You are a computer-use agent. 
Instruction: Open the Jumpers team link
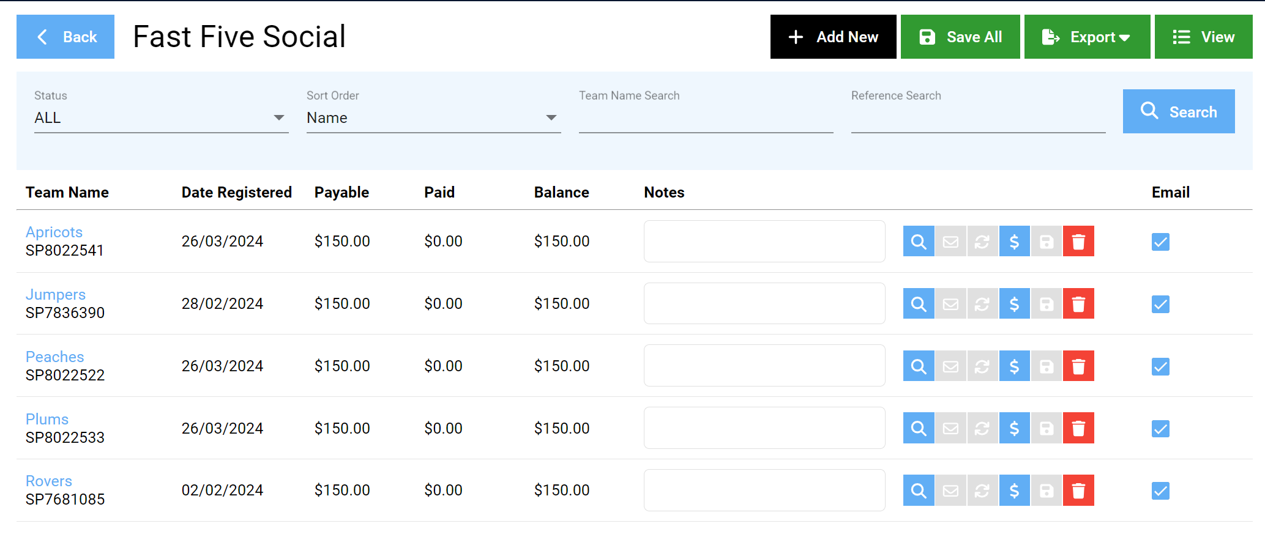tap(56, 295)
